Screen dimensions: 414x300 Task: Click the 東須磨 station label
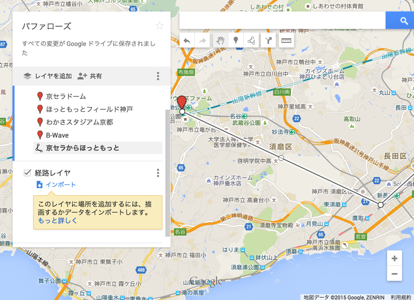[x=333, y=205]
